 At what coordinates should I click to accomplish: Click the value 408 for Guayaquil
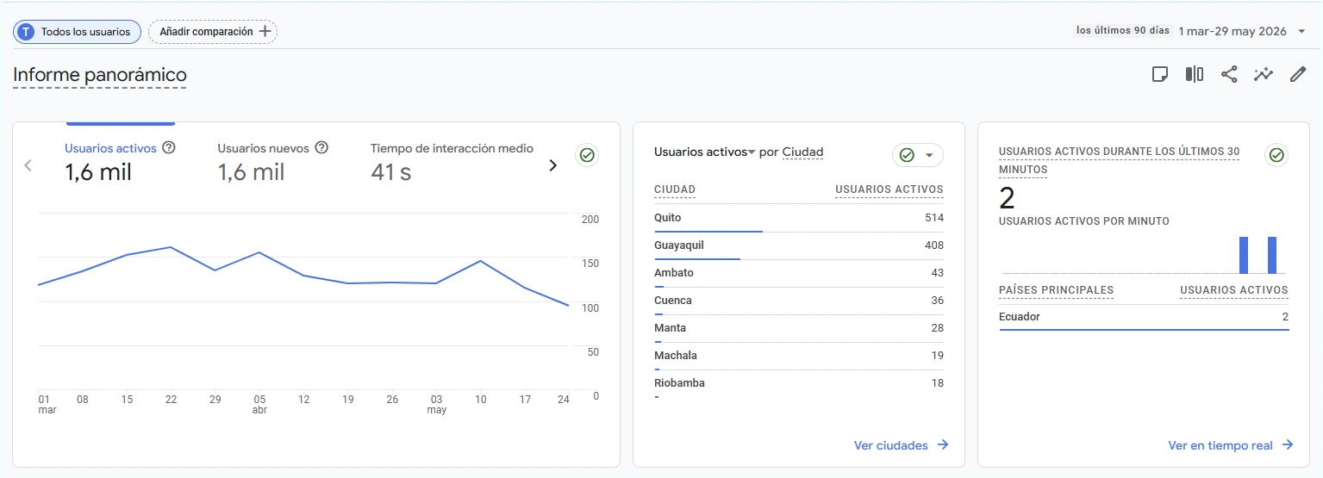tap(934, 245)
